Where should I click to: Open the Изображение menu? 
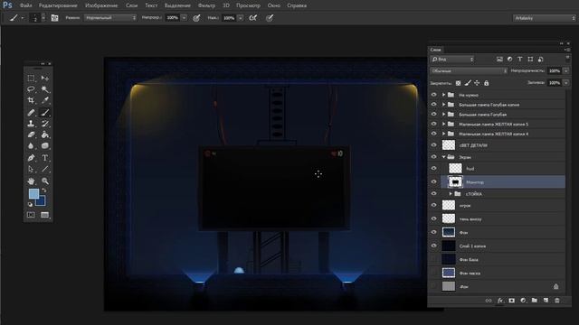click(x=101, y=5)
